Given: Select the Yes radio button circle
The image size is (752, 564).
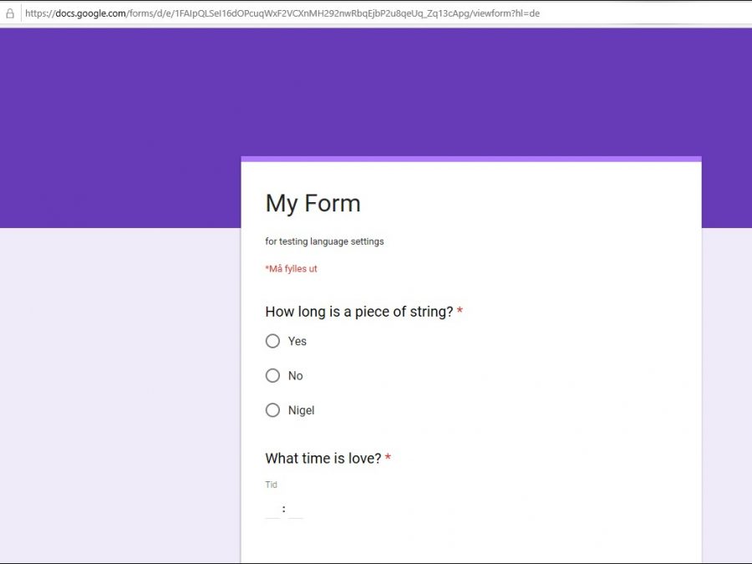Looking at the screenshot, I should coord(272,341).
